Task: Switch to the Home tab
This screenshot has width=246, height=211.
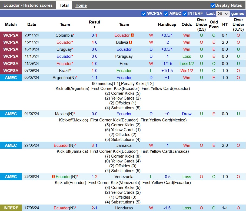Action: click(81, 5)
